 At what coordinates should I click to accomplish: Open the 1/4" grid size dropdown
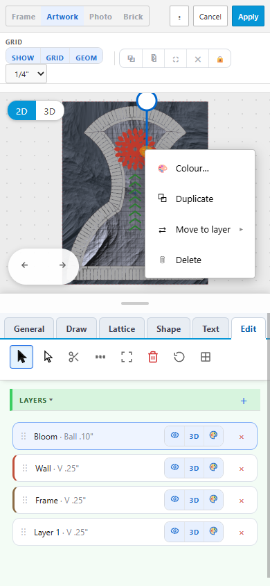[x=26, y=74]
